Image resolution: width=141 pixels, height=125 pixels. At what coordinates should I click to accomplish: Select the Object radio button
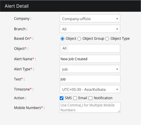(x=62, y=39)
